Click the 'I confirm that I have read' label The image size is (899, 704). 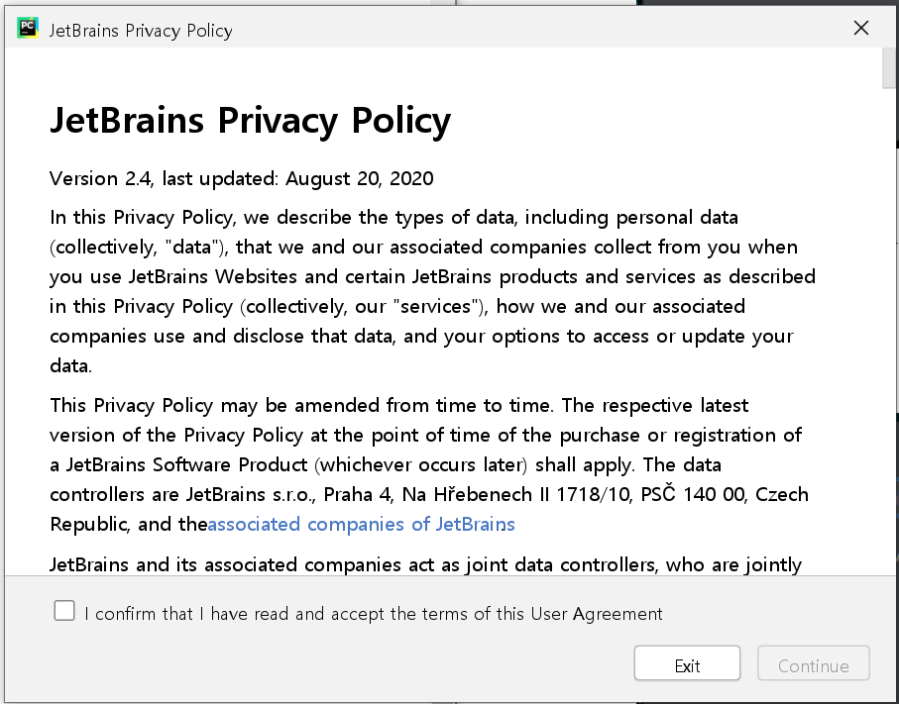[374, 614]
